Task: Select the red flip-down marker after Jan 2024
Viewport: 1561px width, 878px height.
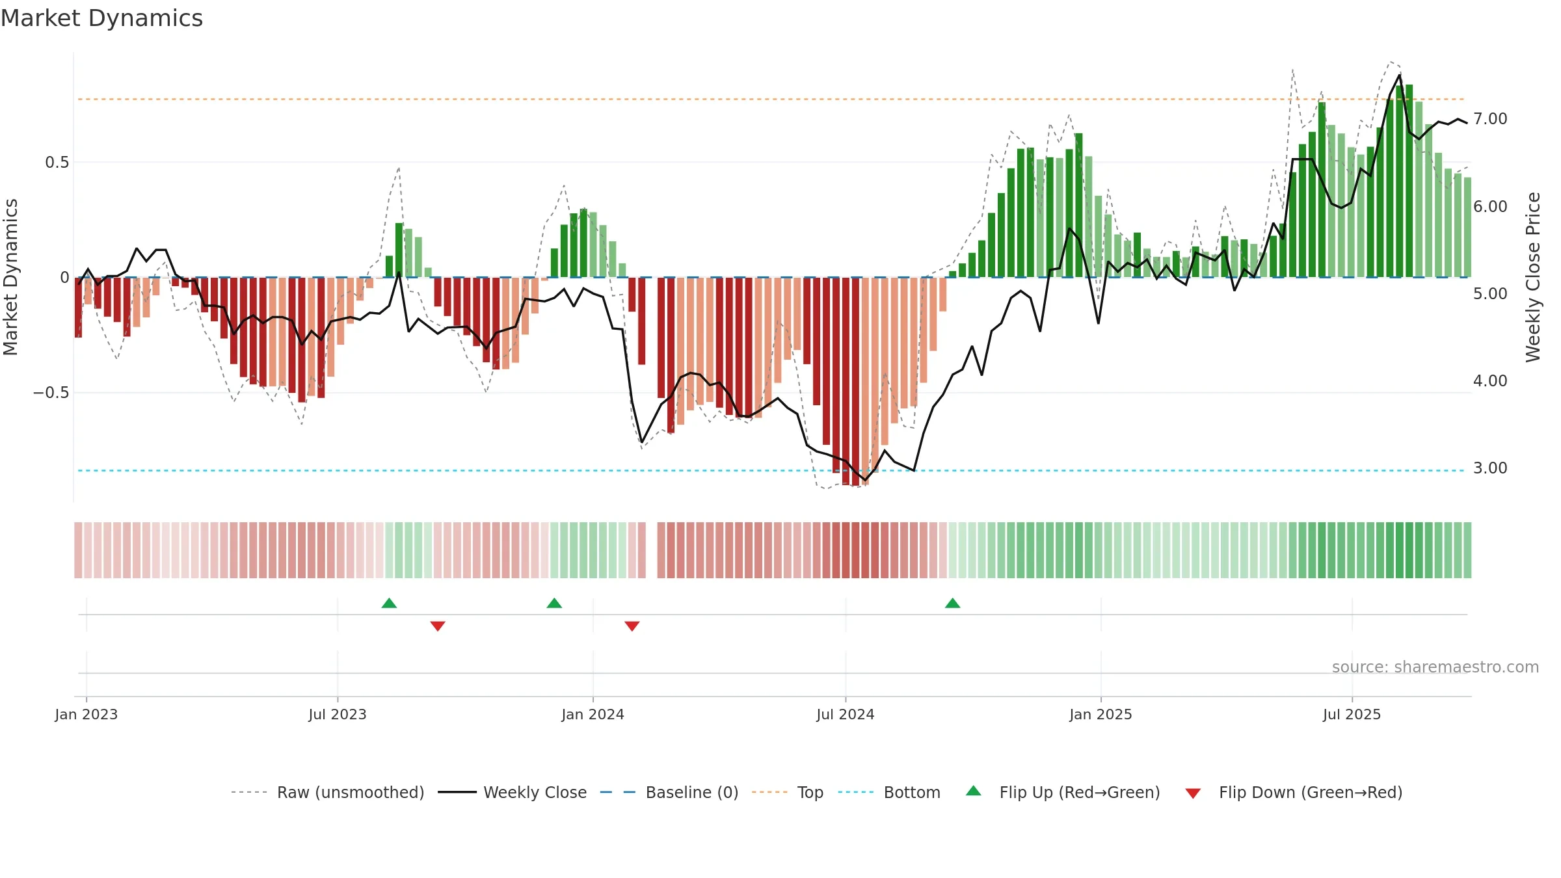Action: pyautogui.click(x=632, y=626)
